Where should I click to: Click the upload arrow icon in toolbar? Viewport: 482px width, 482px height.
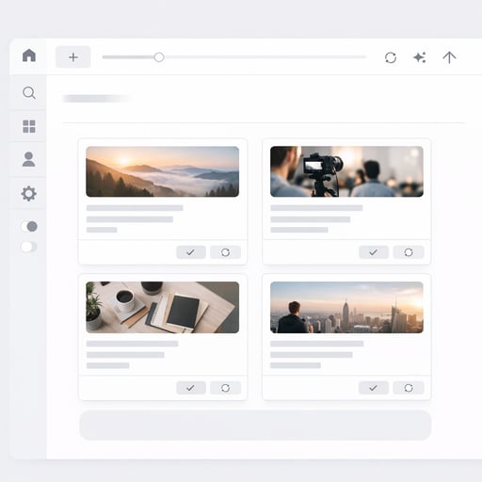click(449, 57)
